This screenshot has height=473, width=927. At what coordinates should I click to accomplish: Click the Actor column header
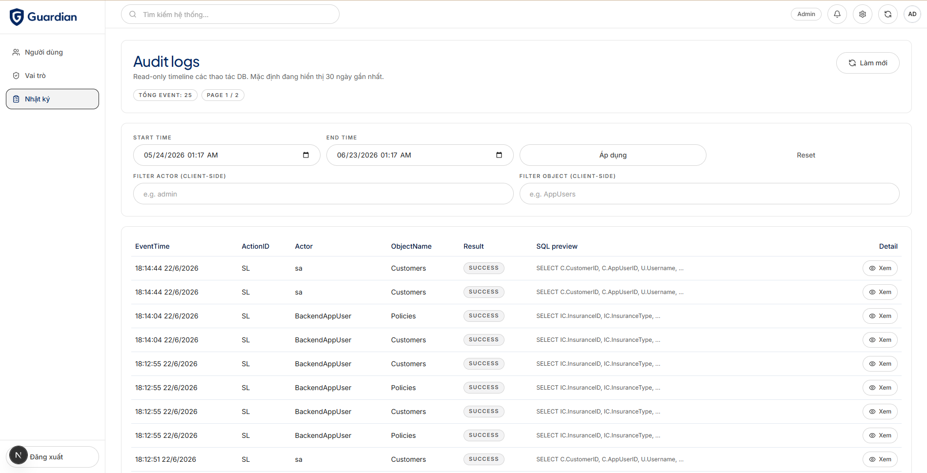[x=304, y=246]
